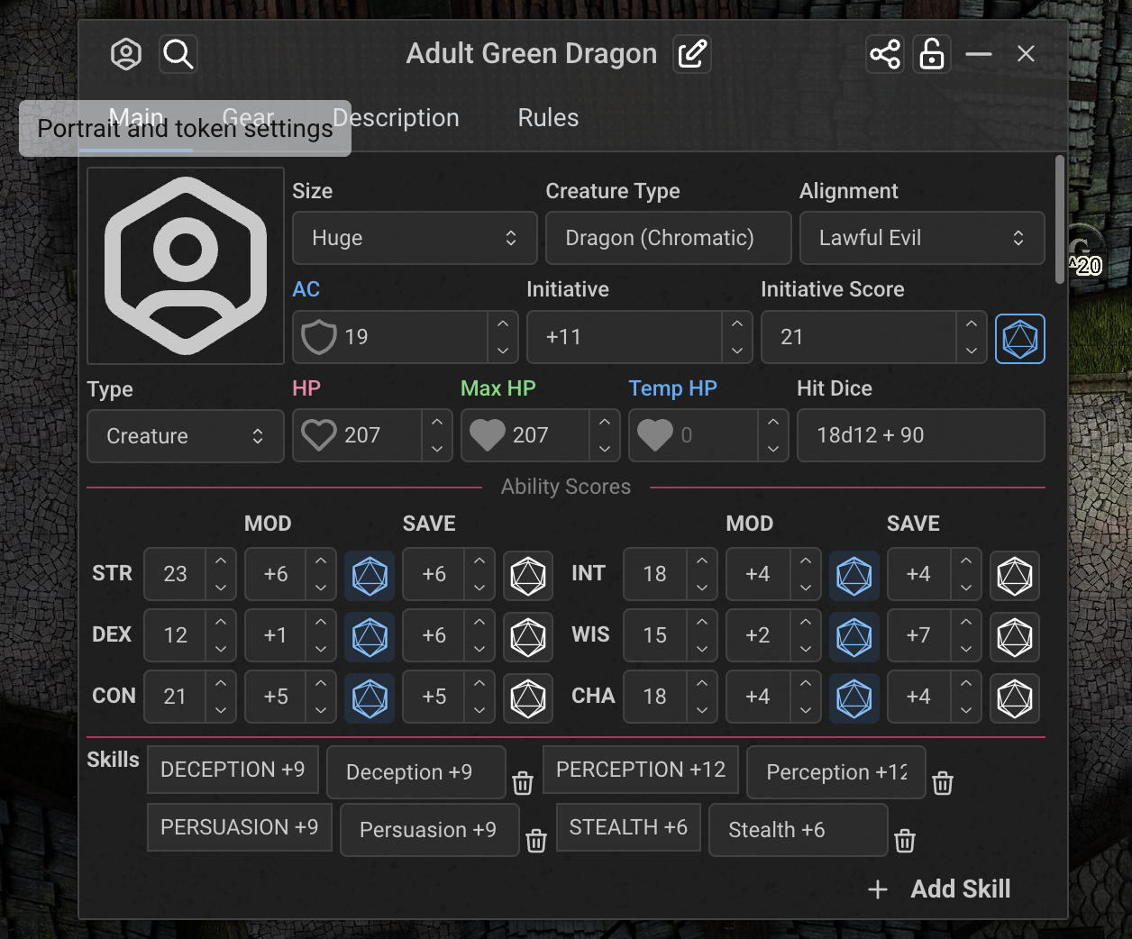1132x939 pixels.
Task: Switch to the Description tab
Action: [396, 118]
